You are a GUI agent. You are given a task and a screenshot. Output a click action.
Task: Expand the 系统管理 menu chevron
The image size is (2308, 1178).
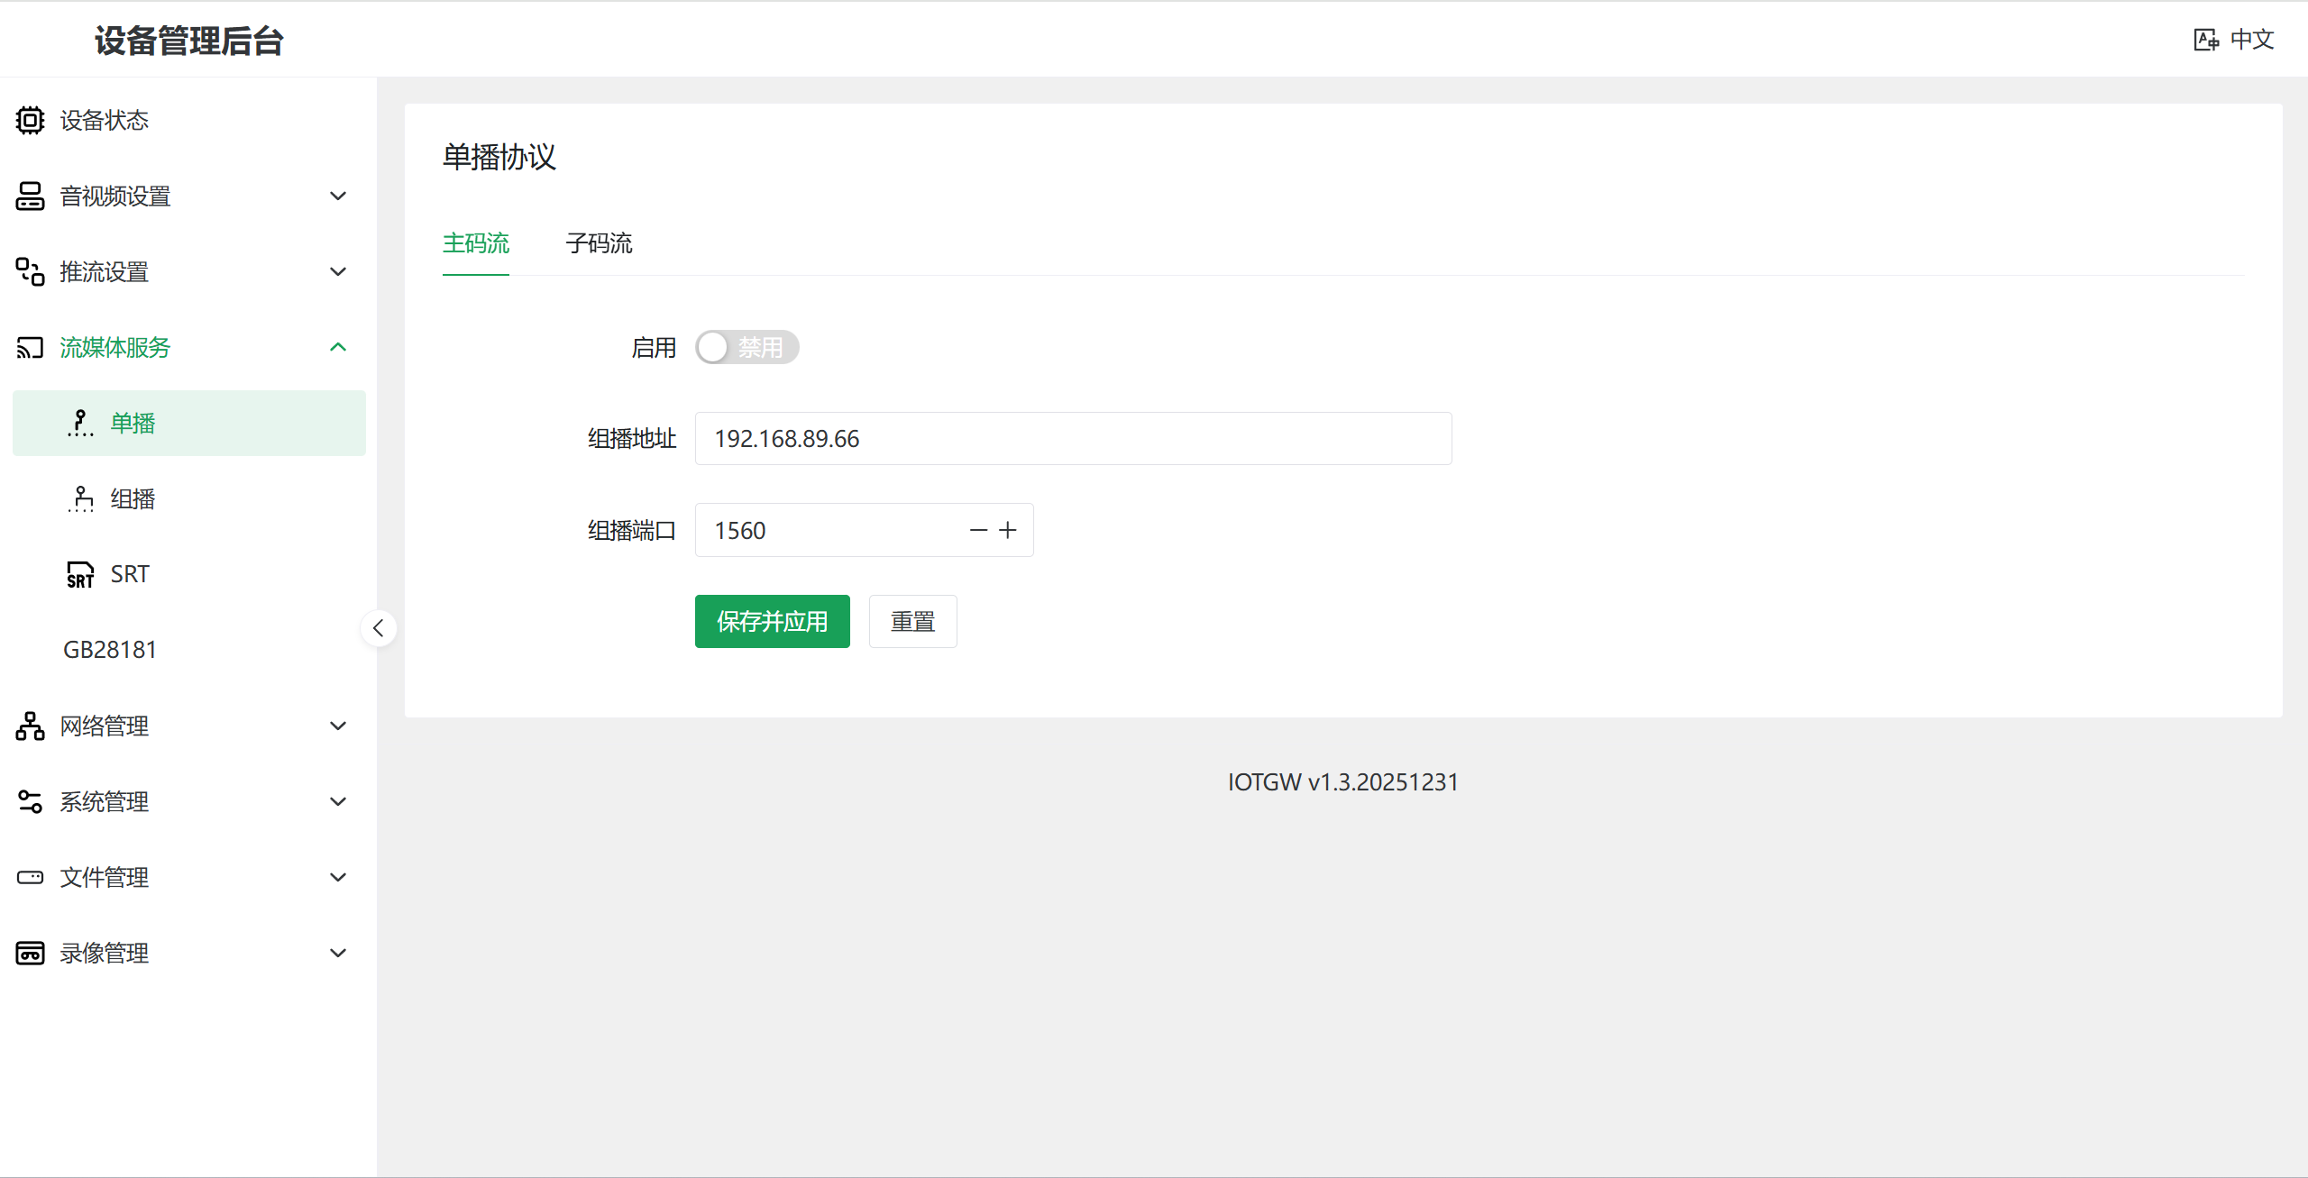coord(338,801)
